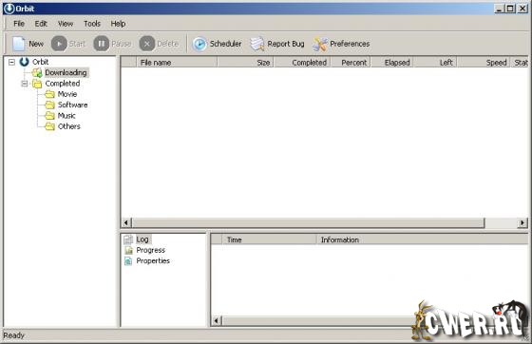
Task: Select the Log panel item
Action: point(142,239)
